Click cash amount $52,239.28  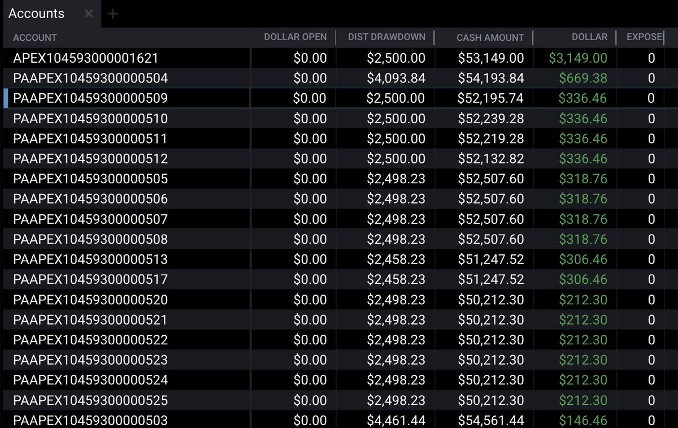pyautogui.click(x=491, y=119)
